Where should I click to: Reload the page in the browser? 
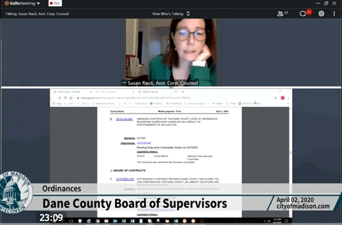tap(65, 98)
